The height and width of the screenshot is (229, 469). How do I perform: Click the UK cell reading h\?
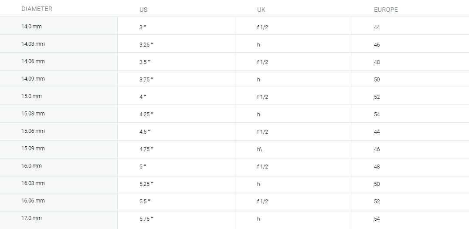(x=293, y=149)
